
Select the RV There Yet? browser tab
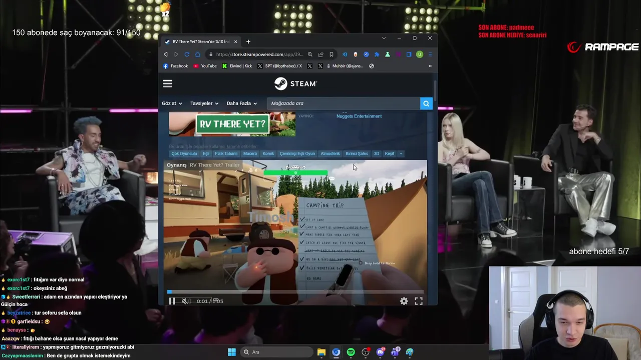(201, 41)
